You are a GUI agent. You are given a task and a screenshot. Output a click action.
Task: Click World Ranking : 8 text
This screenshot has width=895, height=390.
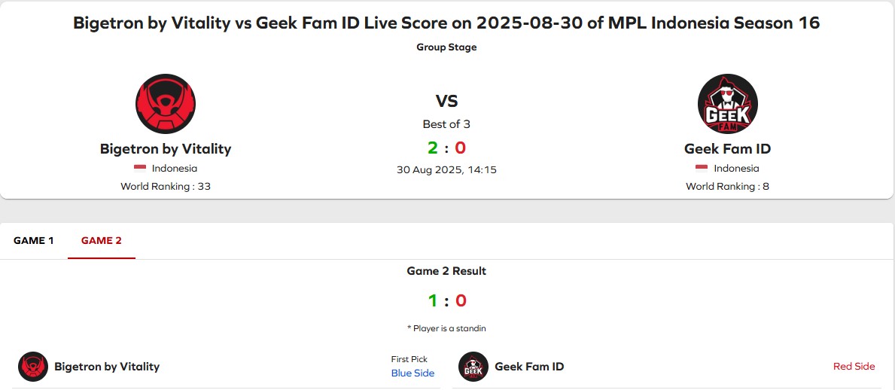(x=728, y=186)
